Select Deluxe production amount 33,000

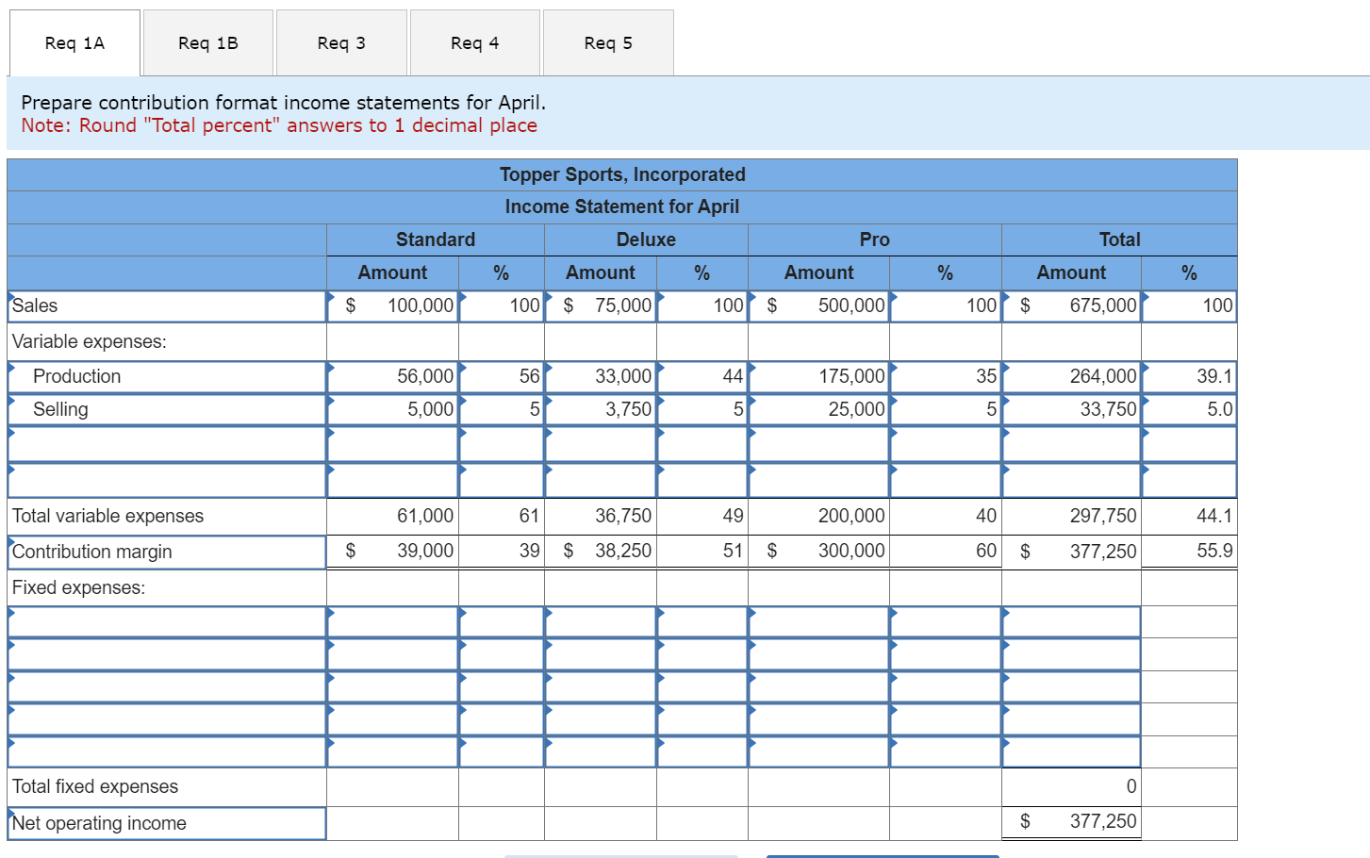tap(601, 377)
